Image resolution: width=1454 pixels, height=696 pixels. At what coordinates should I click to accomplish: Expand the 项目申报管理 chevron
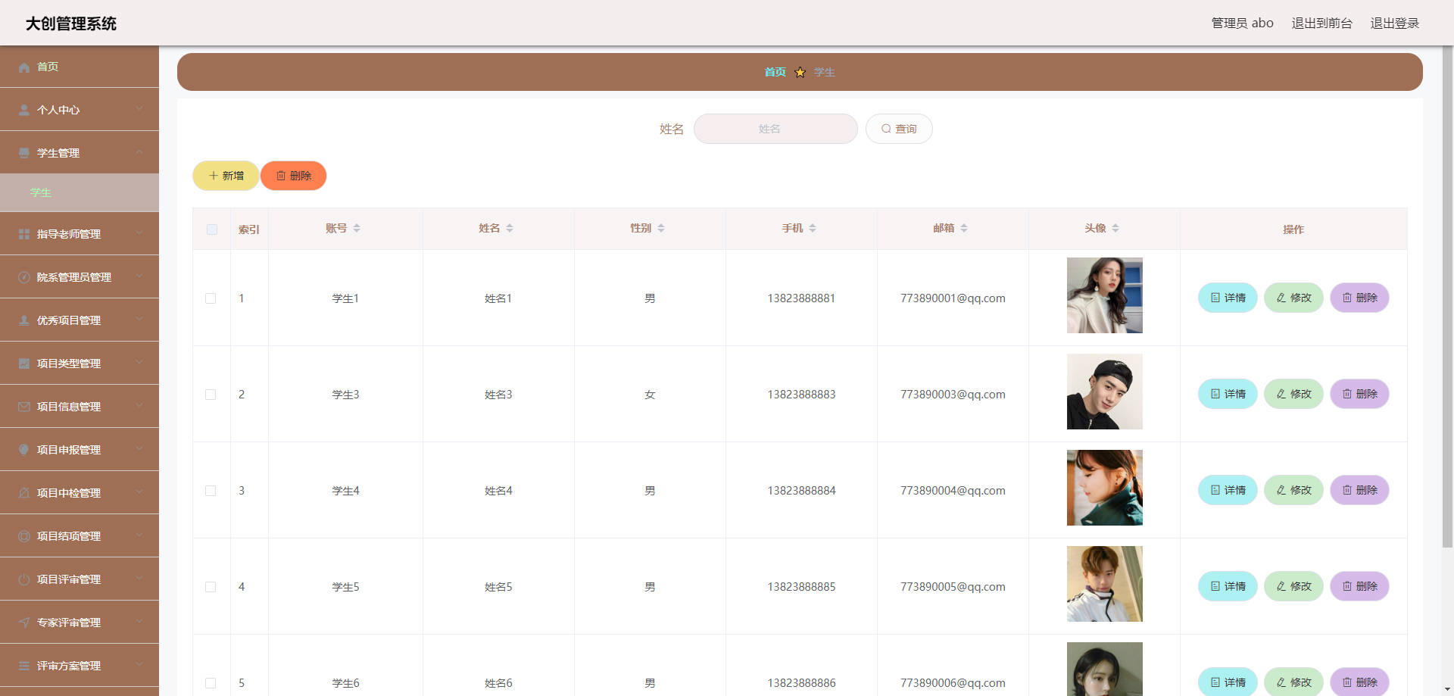[139, 449]
